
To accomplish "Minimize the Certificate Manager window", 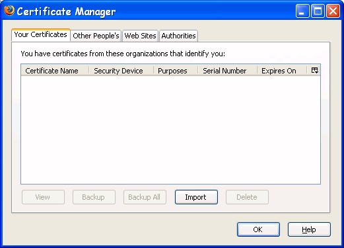I will (x=302, y=11).
